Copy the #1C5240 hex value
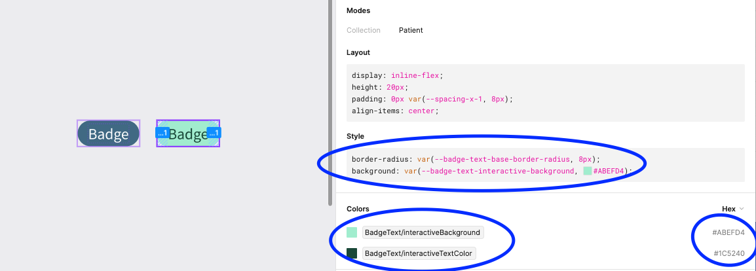756x271 pixels. pos(729,253)
